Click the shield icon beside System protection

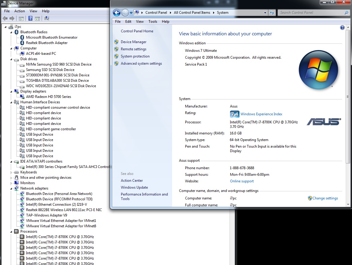click(116, 56)
